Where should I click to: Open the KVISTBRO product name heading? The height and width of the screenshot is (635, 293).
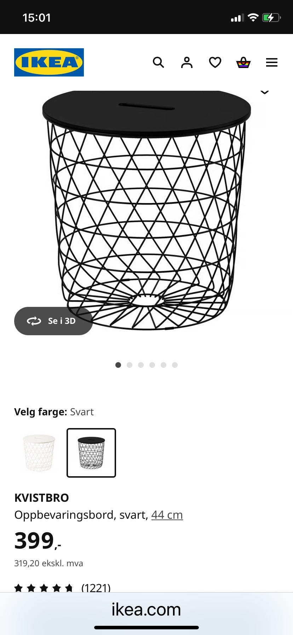[x=42, y=498]
